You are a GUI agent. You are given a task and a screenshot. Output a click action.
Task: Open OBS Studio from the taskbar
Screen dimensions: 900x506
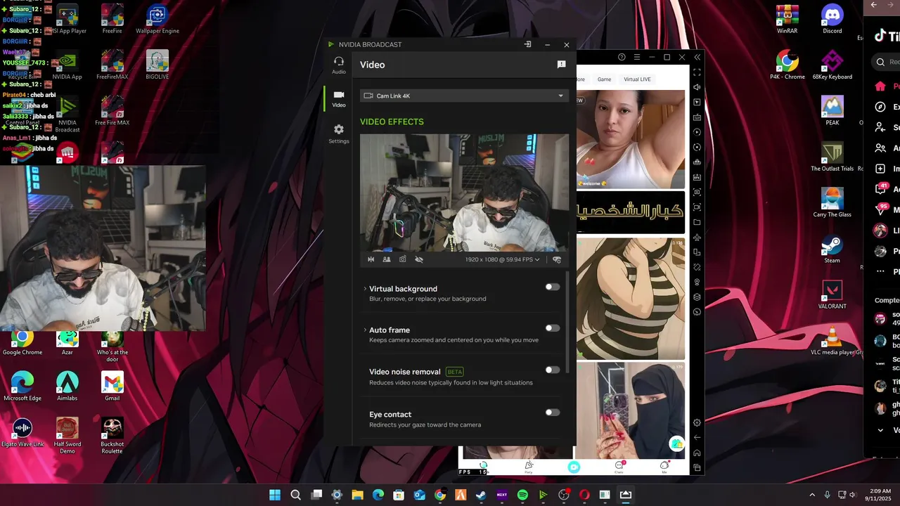point(564,495)
